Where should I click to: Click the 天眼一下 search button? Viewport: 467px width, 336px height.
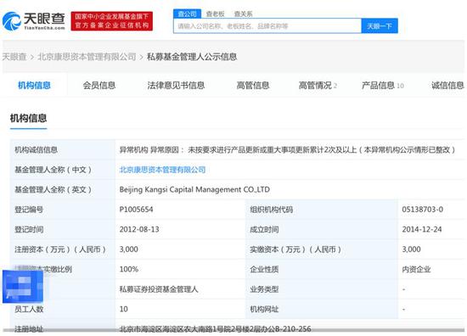coord(380,26)
